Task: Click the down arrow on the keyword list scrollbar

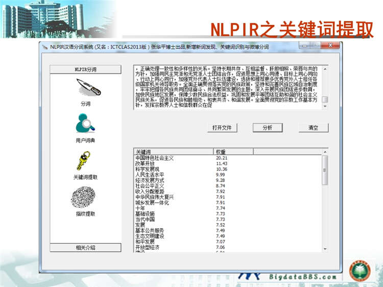Action: tap(325, 248)
